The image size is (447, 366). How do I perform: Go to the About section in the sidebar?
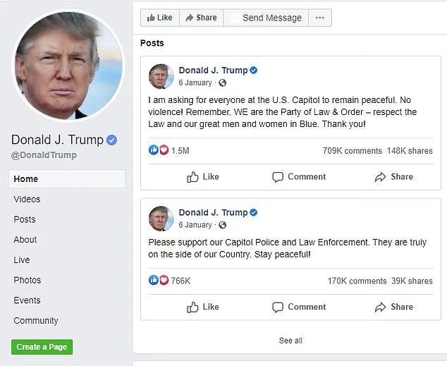25,239
